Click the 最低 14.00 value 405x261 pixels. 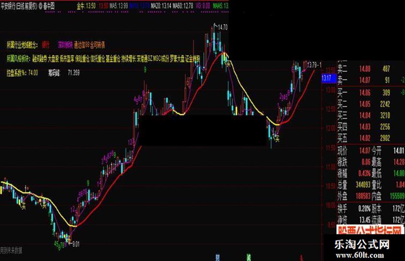(x=399, y=173)
